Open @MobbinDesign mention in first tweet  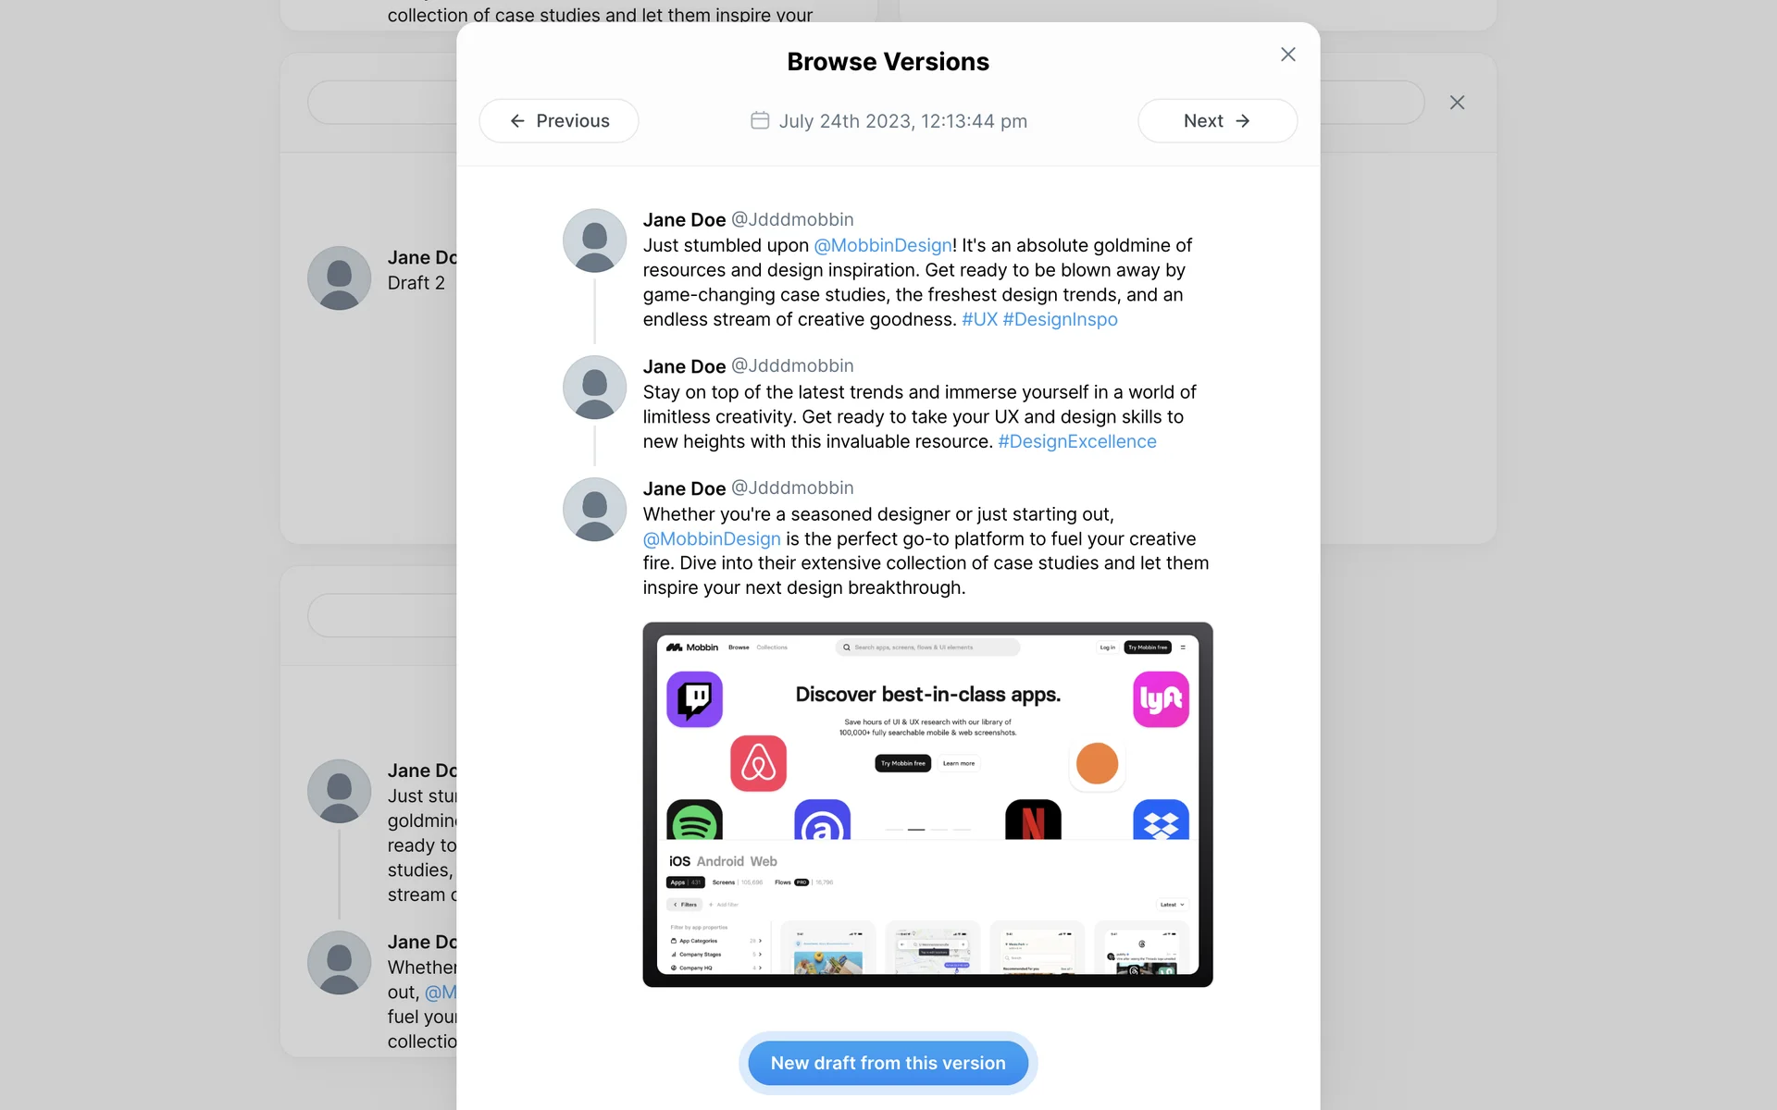pyautogui.click(x=882, y=245)
